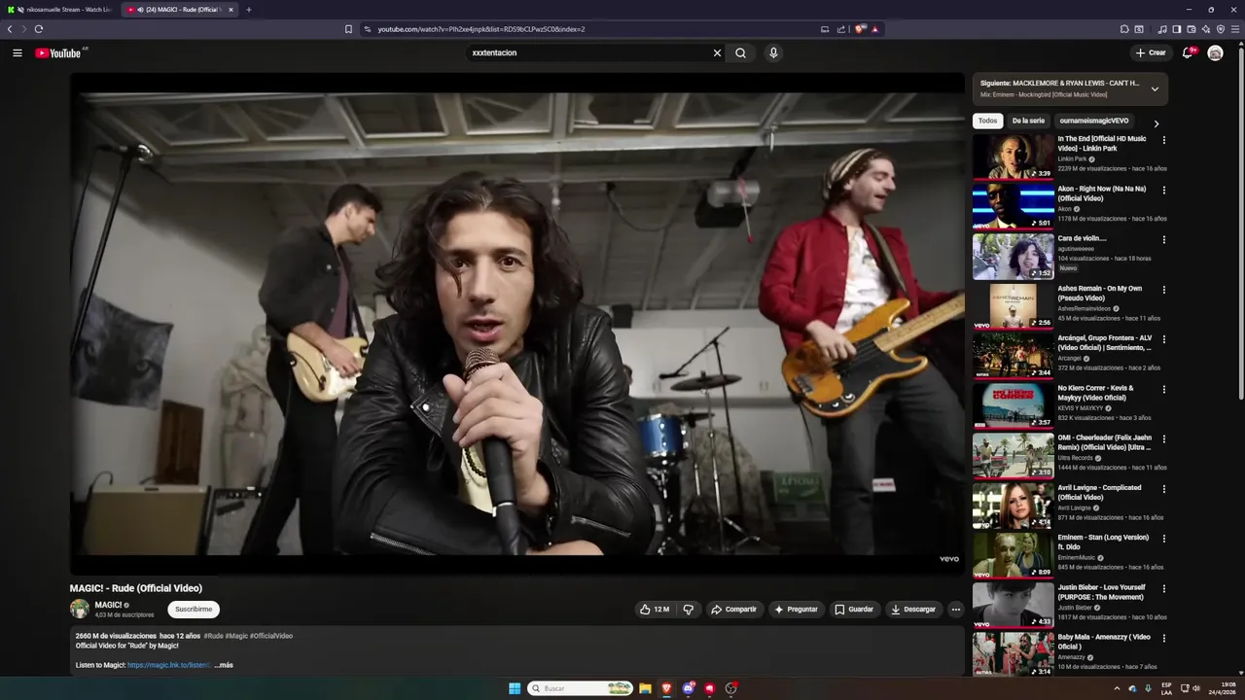Open the browser main hamburger menu
This screenshot has width=1245, height=700.
click(x=1235, y=29)
